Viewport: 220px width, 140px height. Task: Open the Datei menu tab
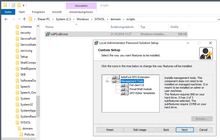pyautogui.click(x=8, y=12)
